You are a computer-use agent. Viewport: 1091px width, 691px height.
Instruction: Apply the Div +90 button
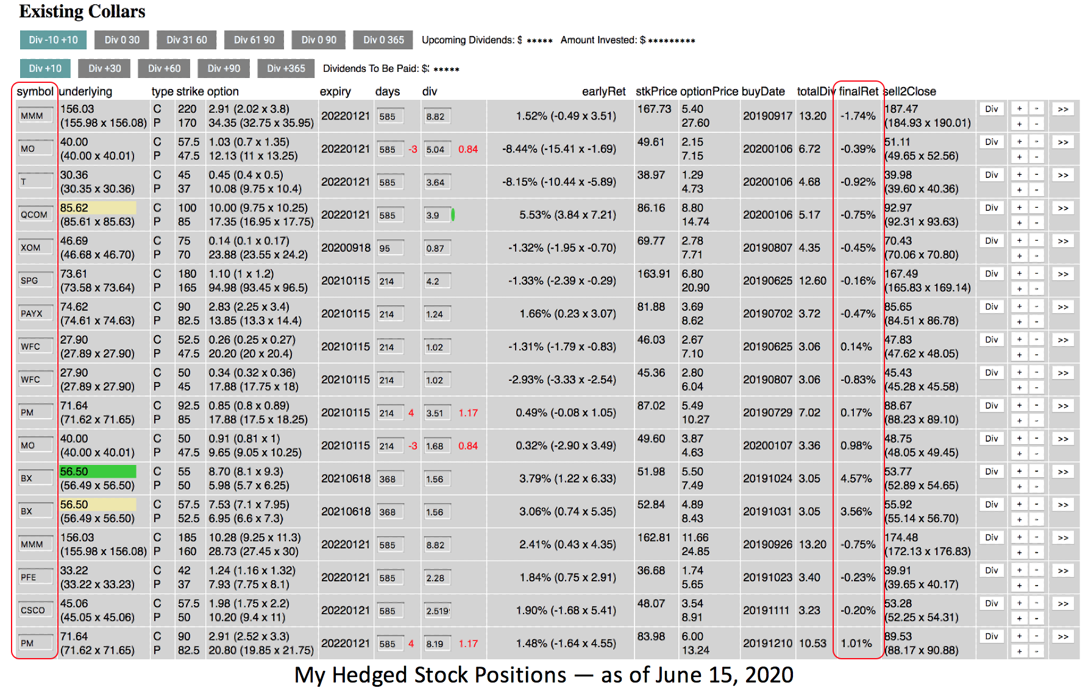pyautogui.click(x=224, y=68)
